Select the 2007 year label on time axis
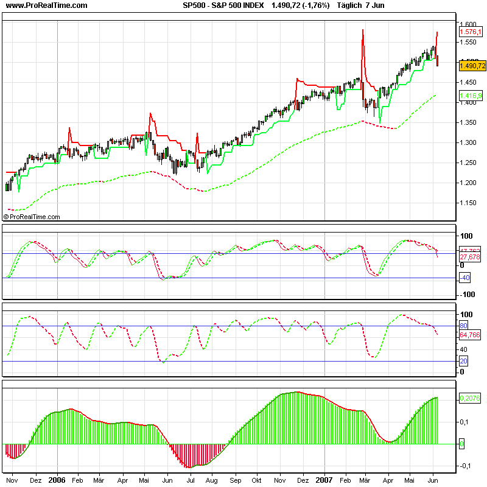487x487 pixels. (324, 480)
